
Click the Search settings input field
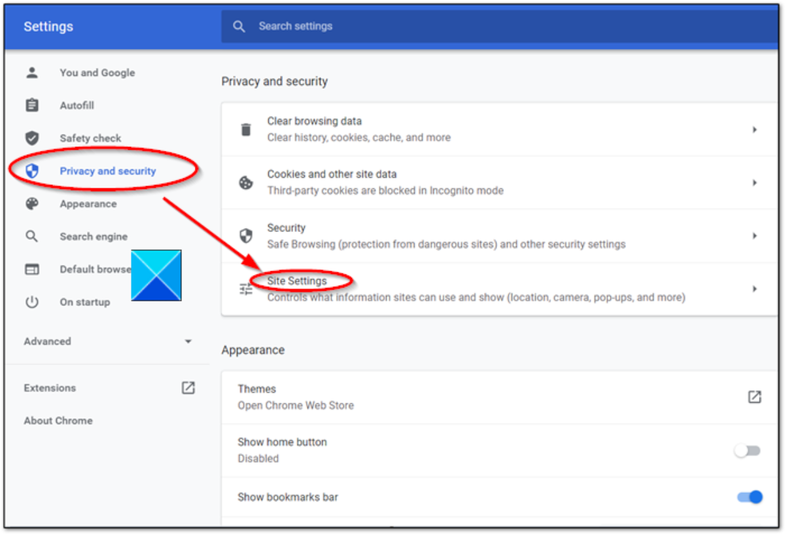click(x=458, y=26)
